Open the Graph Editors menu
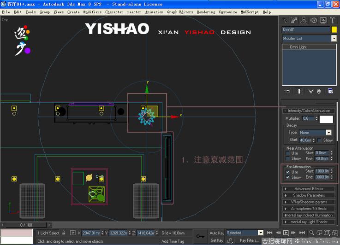 pyautogui.click(x=180, y=12)
